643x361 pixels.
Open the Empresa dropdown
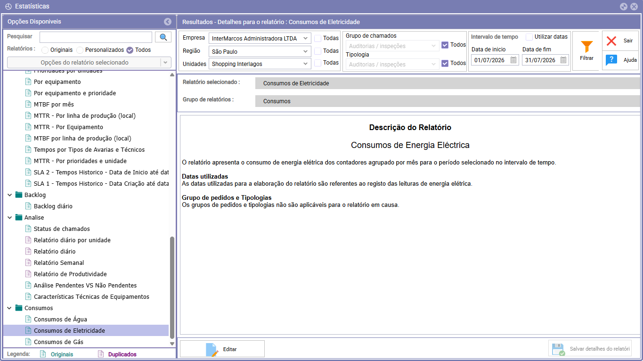pyautogui.click(x=260, y=38)
